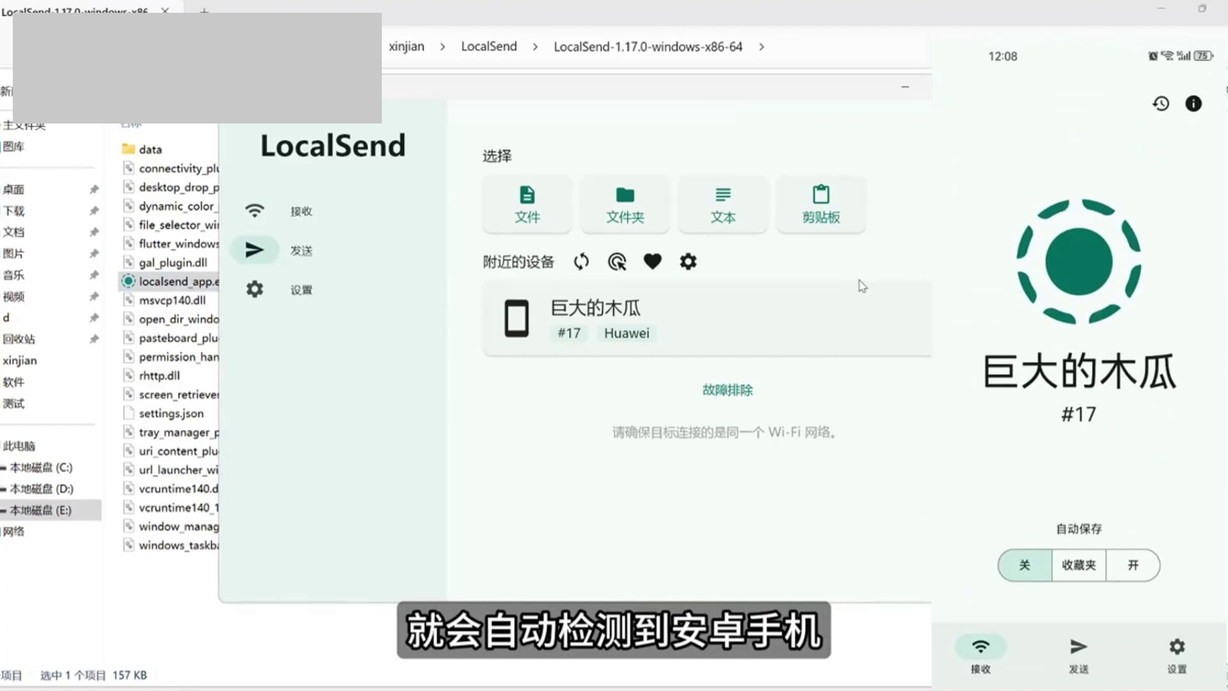Screen dimensions: 1228x691
Task: Refresh the nearby devices list
Action: click(581, 262)
